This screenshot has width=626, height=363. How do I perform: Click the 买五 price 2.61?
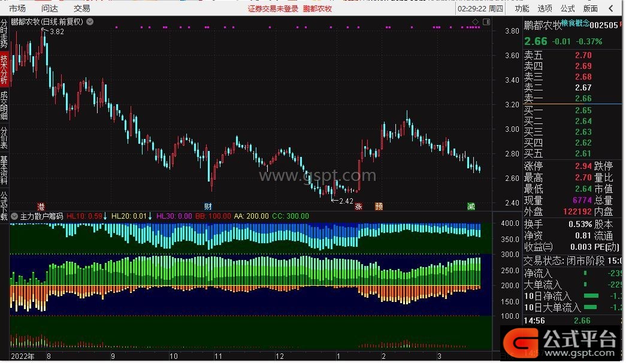point(583,153)
